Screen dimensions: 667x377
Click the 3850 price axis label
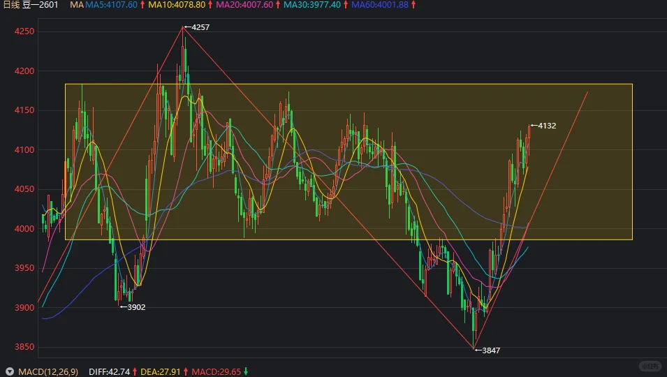click(x=24, y=347)
